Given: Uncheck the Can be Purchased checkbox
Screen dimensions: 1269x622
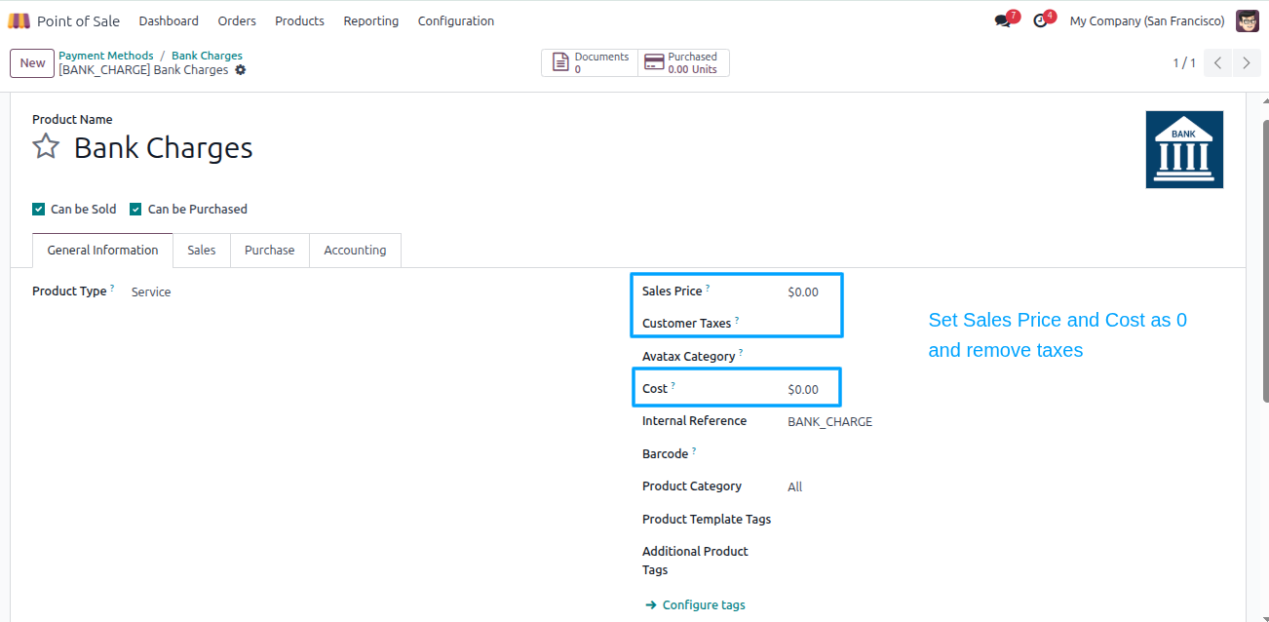Looking at the screenshot, I should pos(135,210).
